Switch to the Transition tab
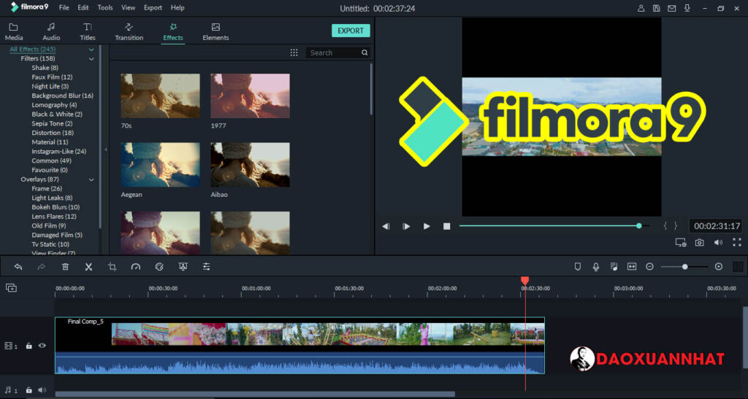This screenshot has height=399, width=748. 129,32
